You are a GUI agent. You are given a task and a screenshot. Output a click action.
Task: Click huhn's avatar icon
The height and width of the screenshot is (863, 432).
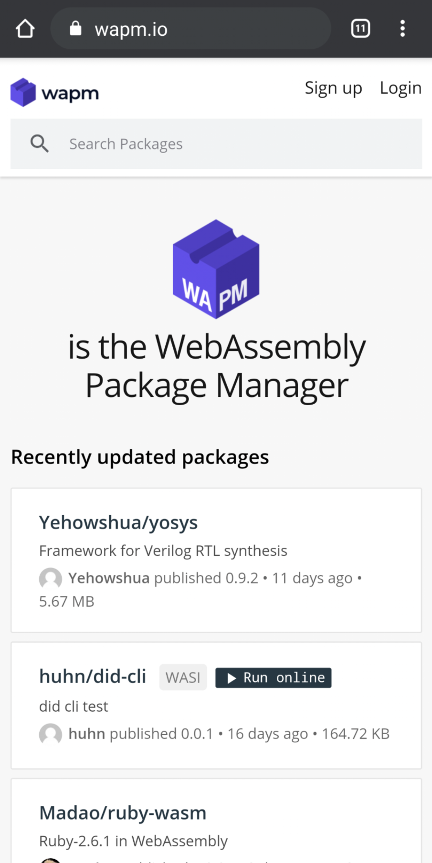(51, 734)
